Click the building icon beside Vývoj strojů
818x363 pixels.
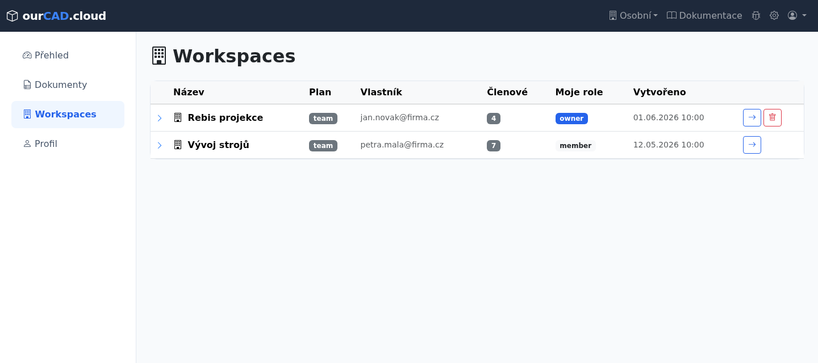[178, 145]
